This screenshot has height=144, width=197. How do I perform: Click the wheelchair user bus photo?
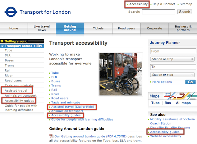(121, 74)
